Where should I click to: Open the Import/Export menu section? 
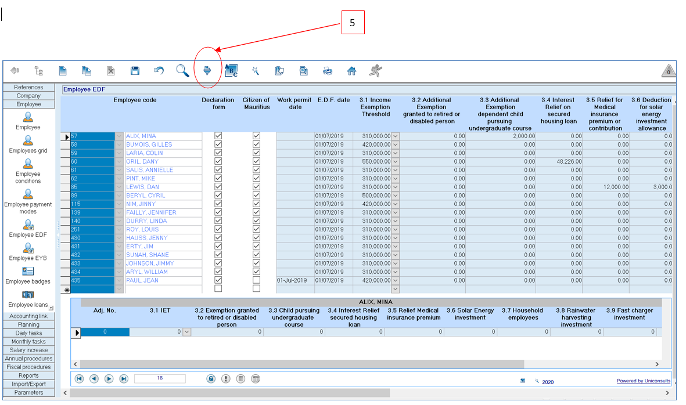coord(29,384)
